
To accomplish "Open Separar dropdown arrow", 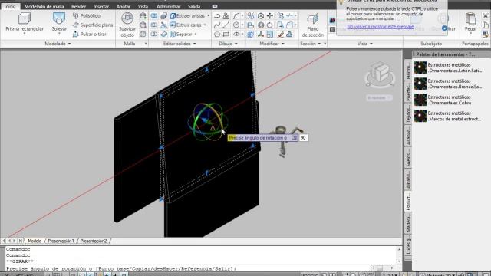I will 196,34.
